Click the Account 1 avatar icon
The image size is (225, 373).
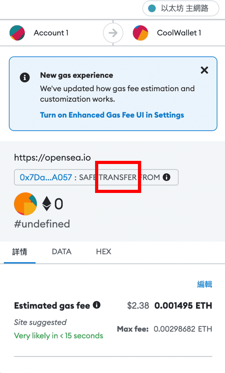(x=17, y=33)
